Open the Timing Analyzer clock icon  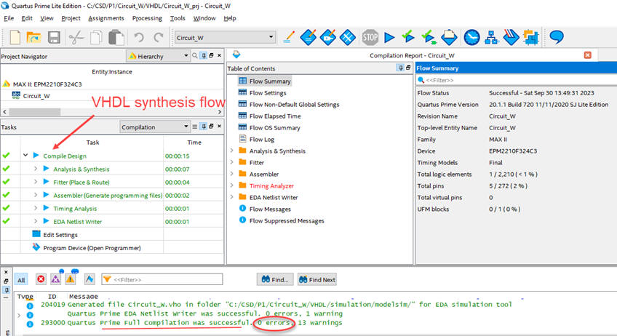(471, 37)
